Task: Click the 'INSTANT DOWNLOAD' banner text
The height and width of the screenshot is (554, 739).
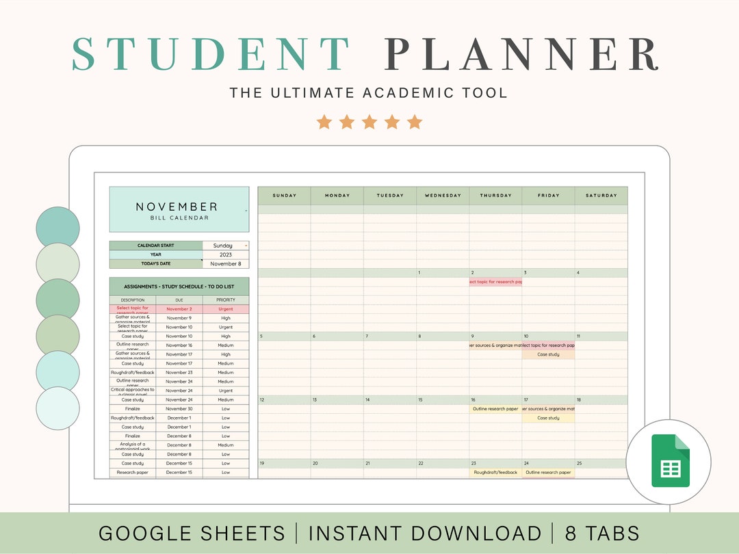Action: point(425,533)
